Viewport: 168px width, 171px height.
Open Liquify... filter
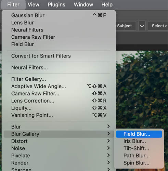click(59, 108)
